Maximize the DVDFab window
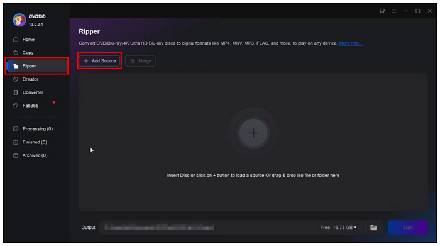The height and width of the screenshot is (246, 440). [x=418, y=11]
